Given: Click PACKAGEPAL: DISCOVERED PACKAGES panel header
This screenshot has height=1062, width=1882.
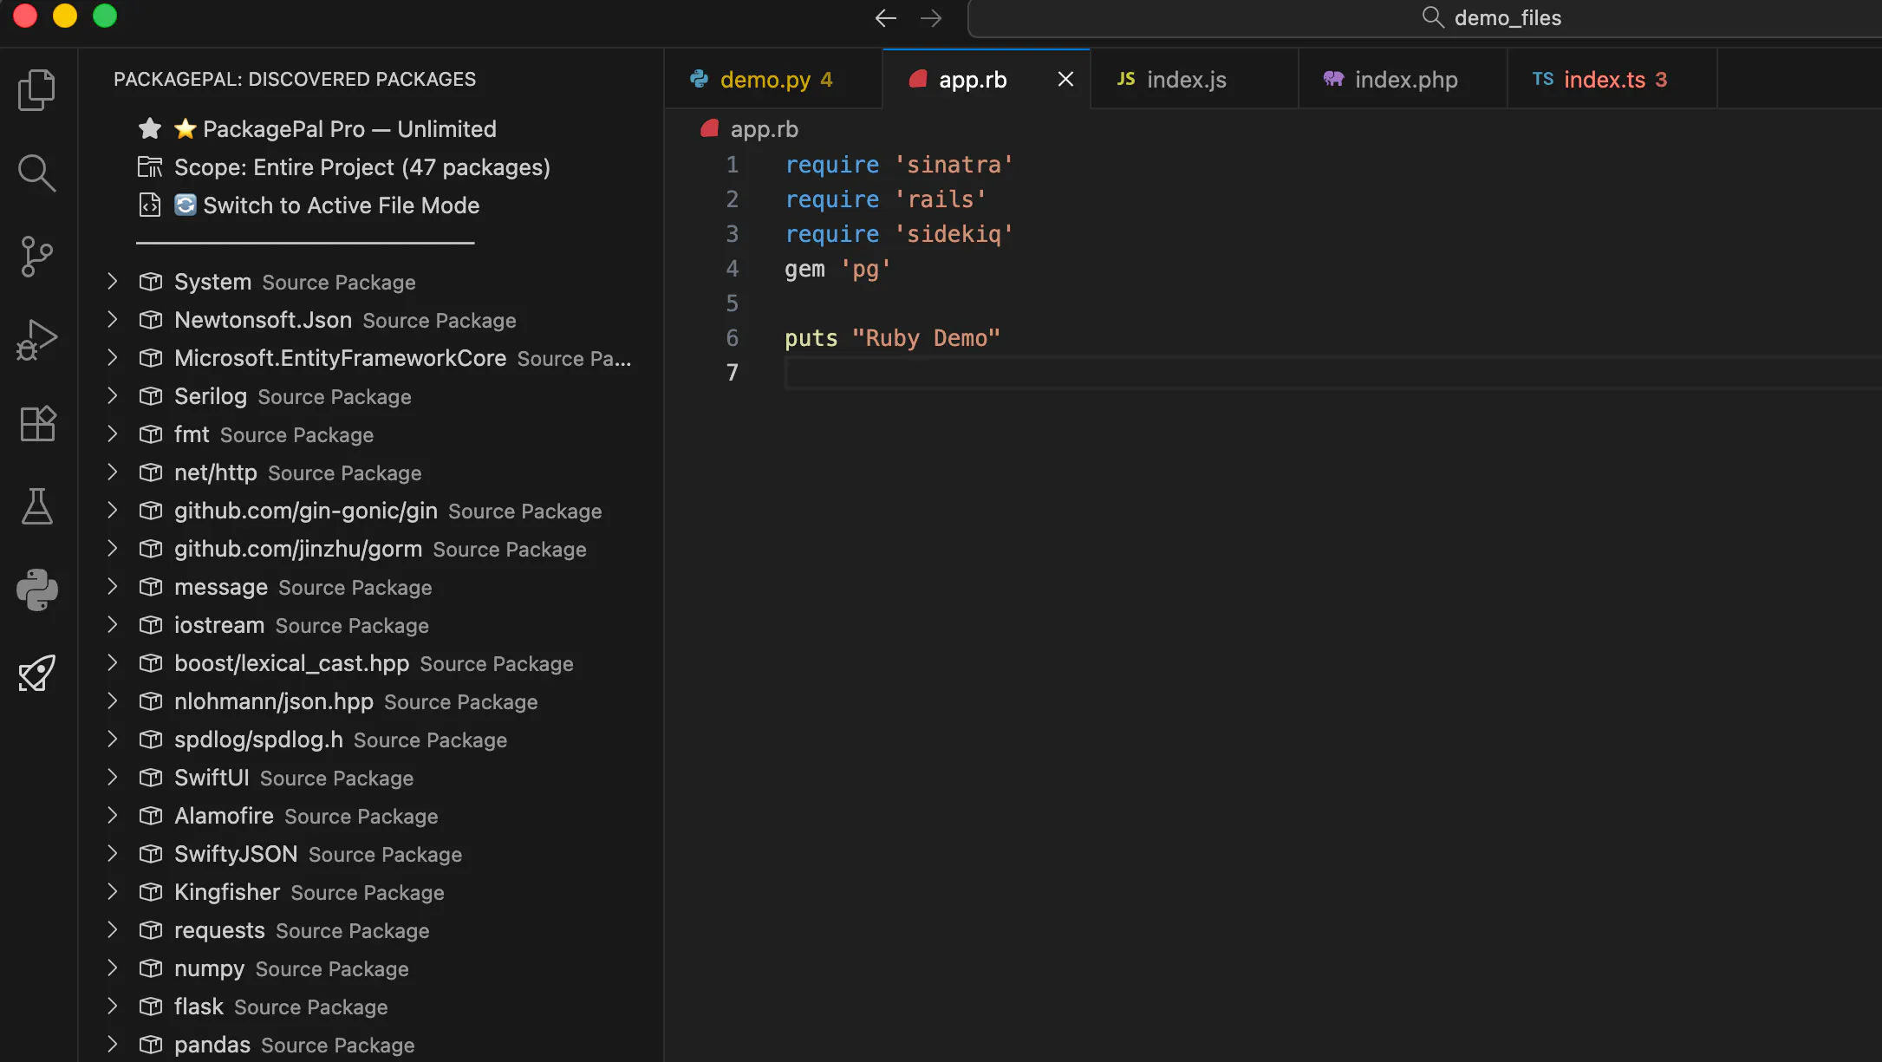Looking at the screenshot, I should pyautogui.click(x=295, y=79).
